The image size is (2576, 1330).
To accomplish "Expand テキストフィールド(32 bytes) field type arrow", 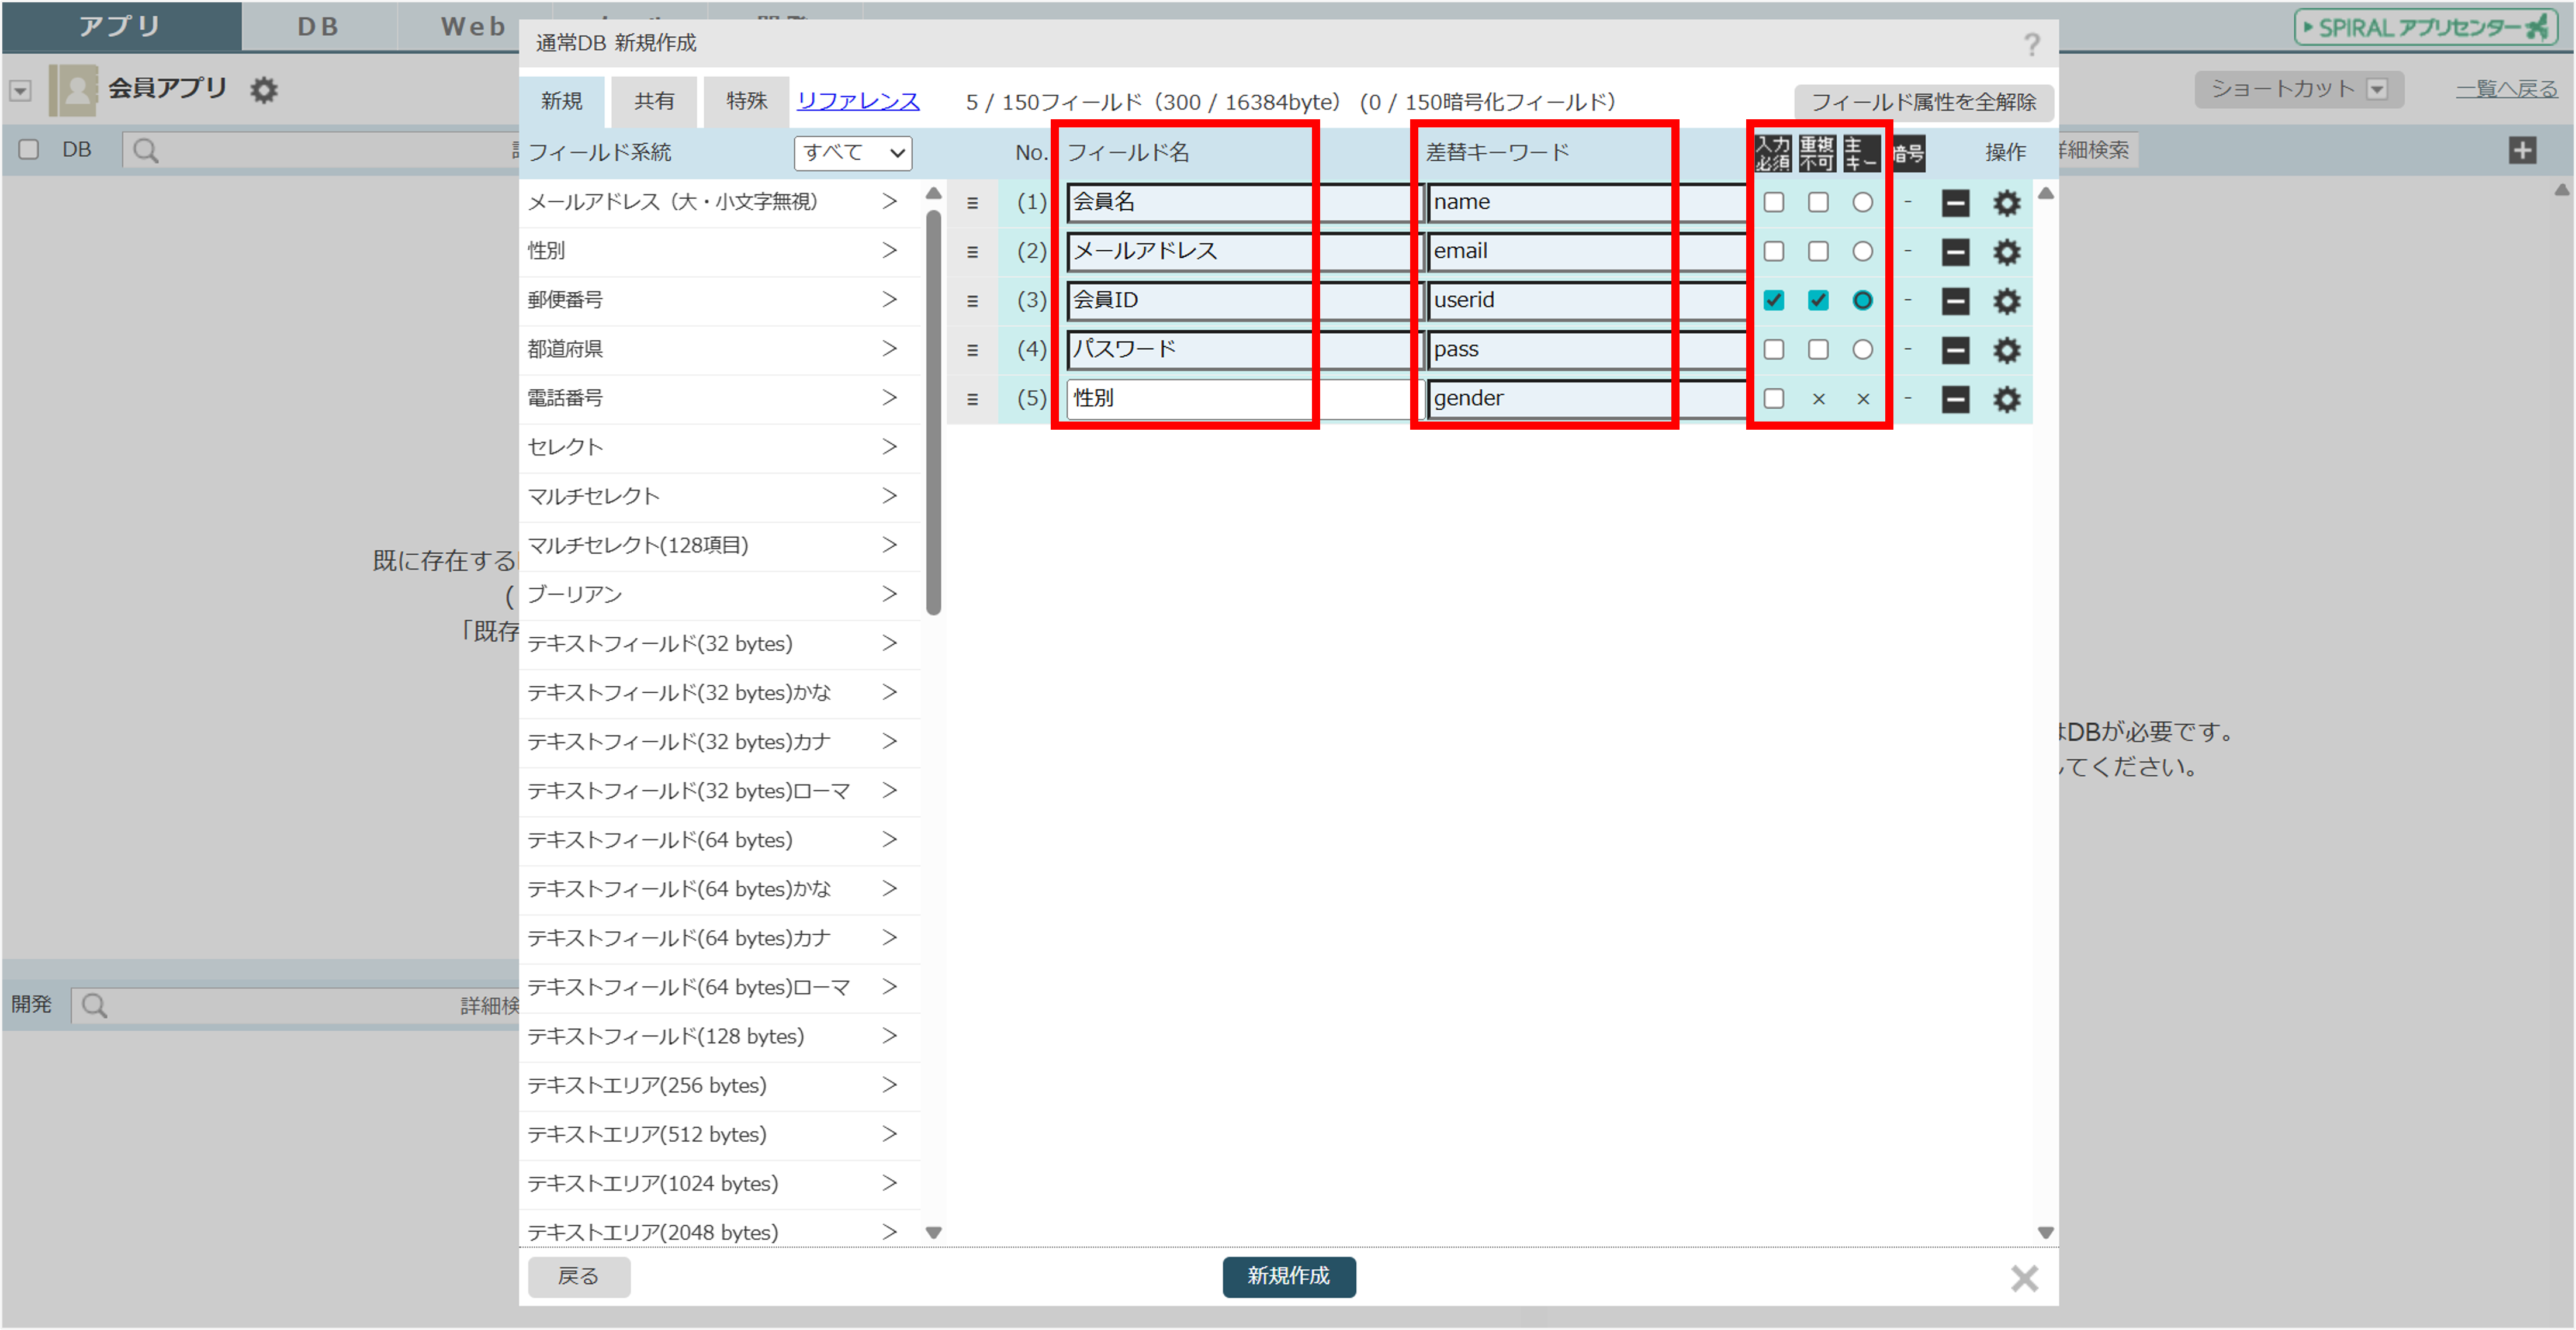I will (x=889, y=644).
